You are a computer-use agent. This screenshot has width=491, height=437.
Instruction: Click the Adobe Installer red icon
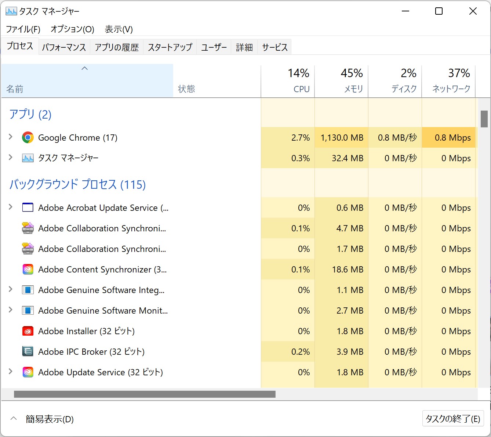pyautogui.click(x=28, y=331)
